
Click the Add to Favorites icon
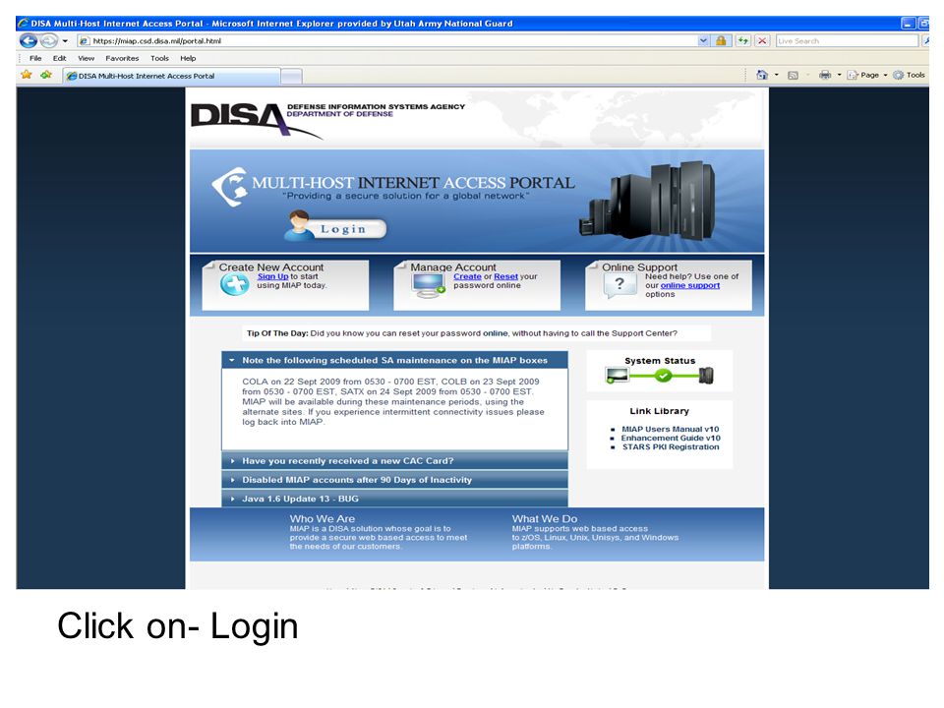[46, 76]
